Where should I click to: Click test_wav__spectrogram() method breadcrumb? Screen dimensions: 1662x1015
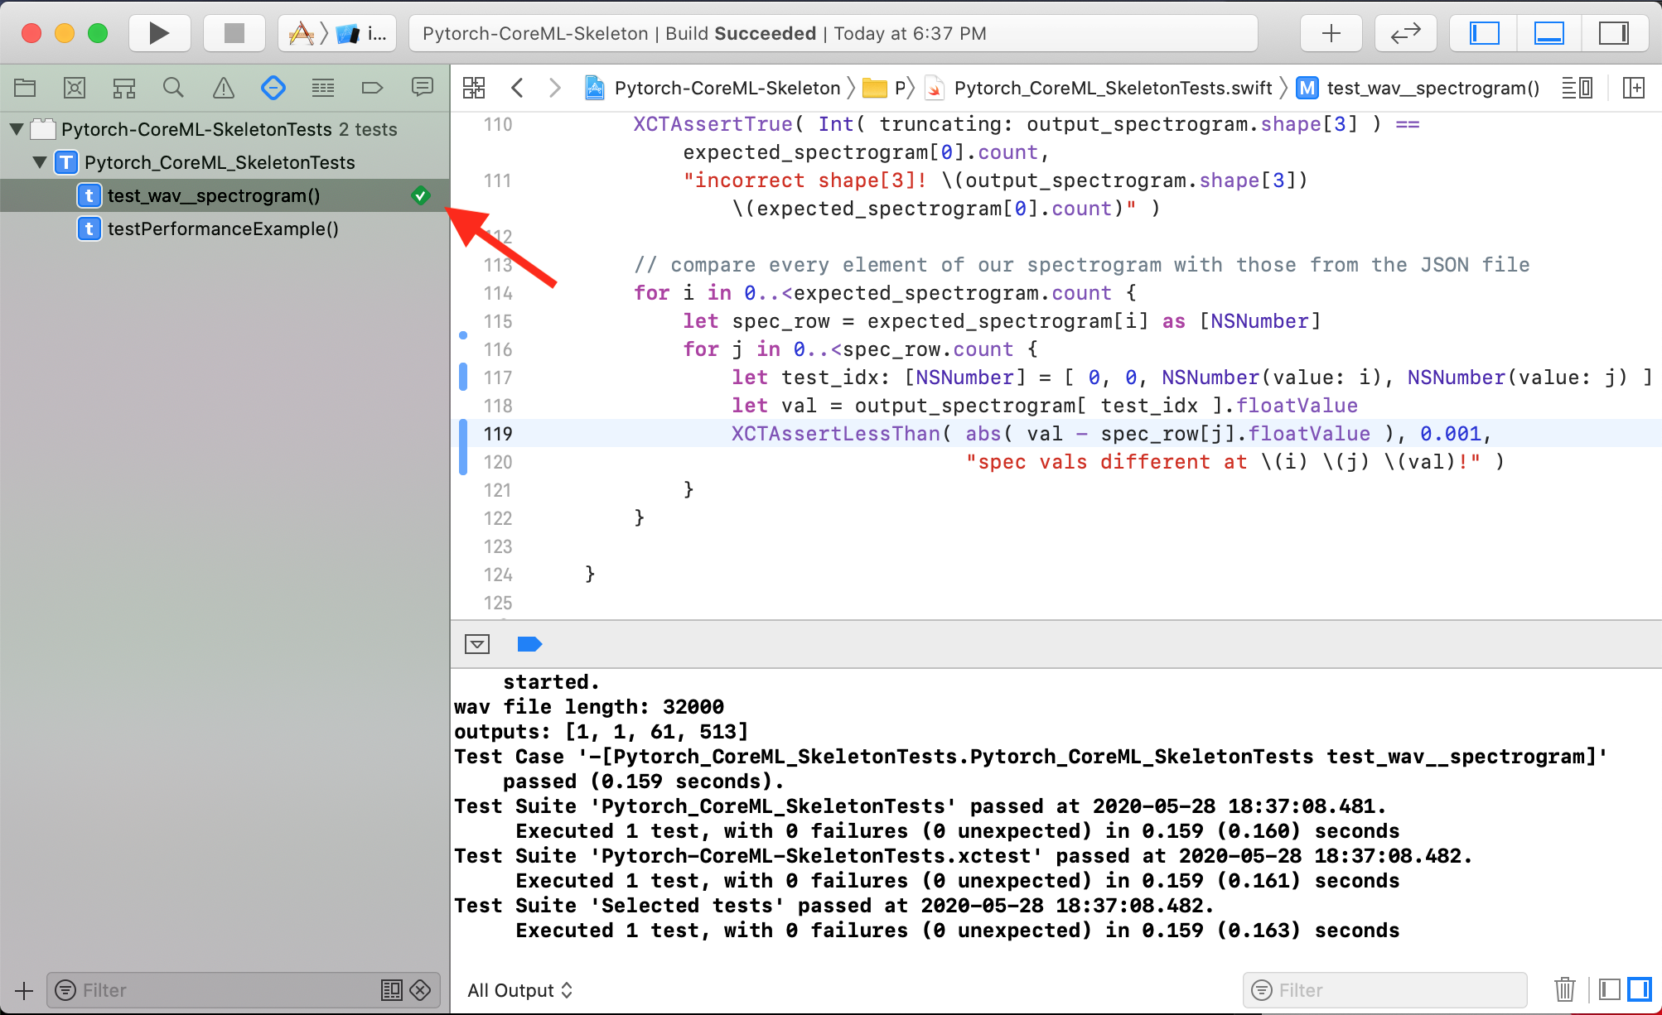pos(1418,88)
